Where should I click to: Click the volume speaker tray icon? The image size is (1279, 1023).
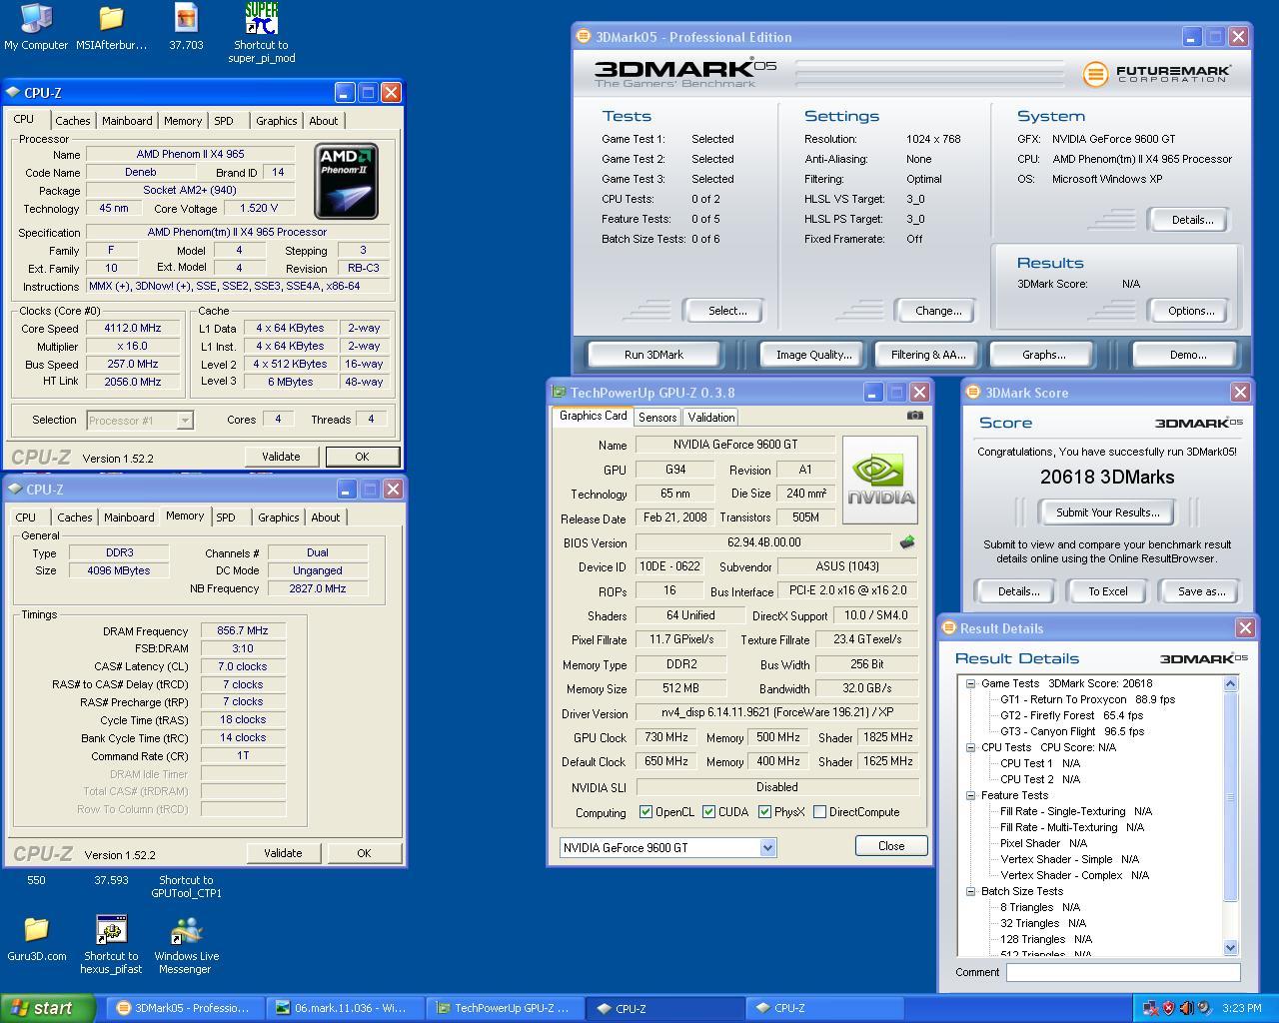click(1186, 1008)
